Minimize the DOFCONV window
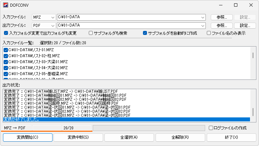Screen dimensions: 259x146 click(221, 5)
